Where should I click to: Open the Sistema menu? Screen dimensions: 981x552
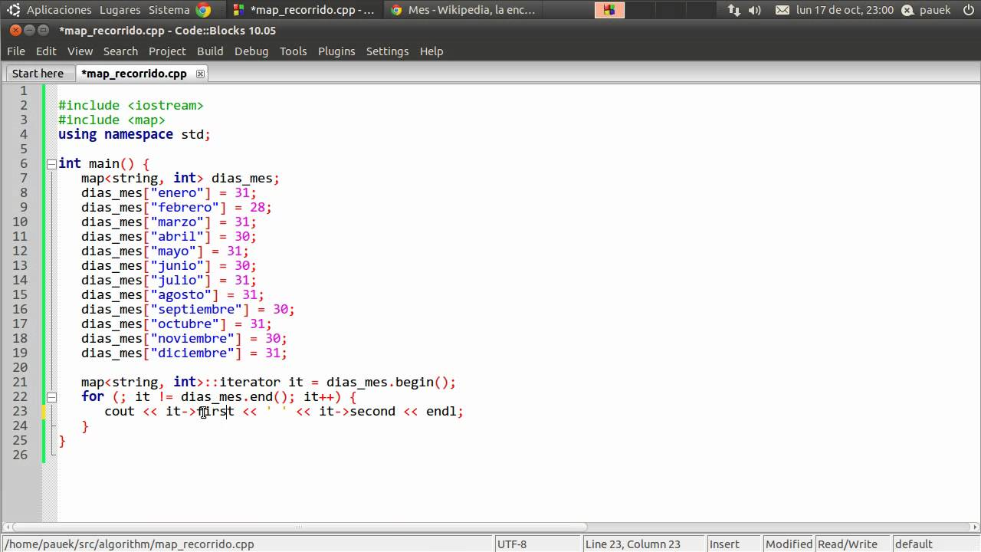(169, 10)
